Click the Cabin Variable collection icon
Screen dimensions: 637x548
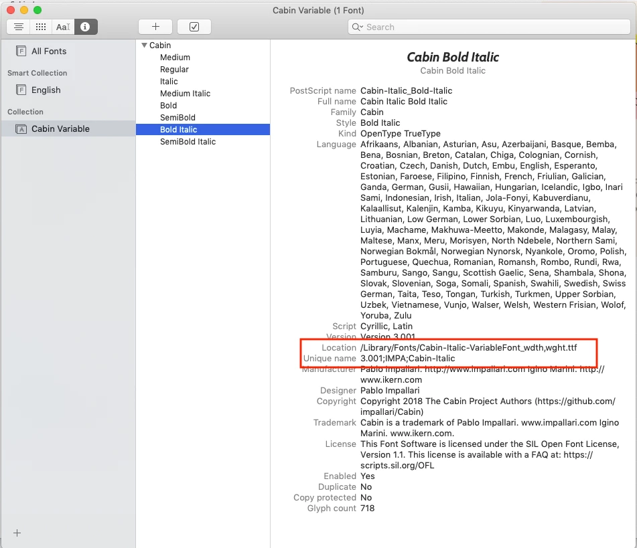click(21, 129)
